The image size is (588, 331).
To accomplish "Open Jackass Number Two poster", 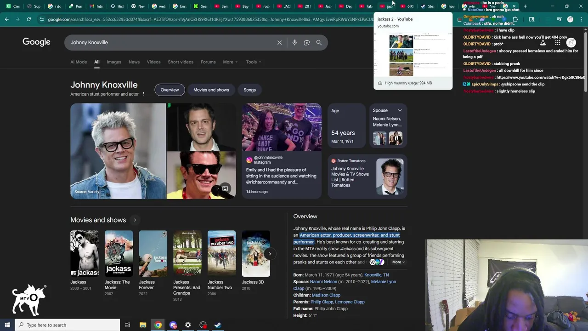I will (x=221, y=253).
